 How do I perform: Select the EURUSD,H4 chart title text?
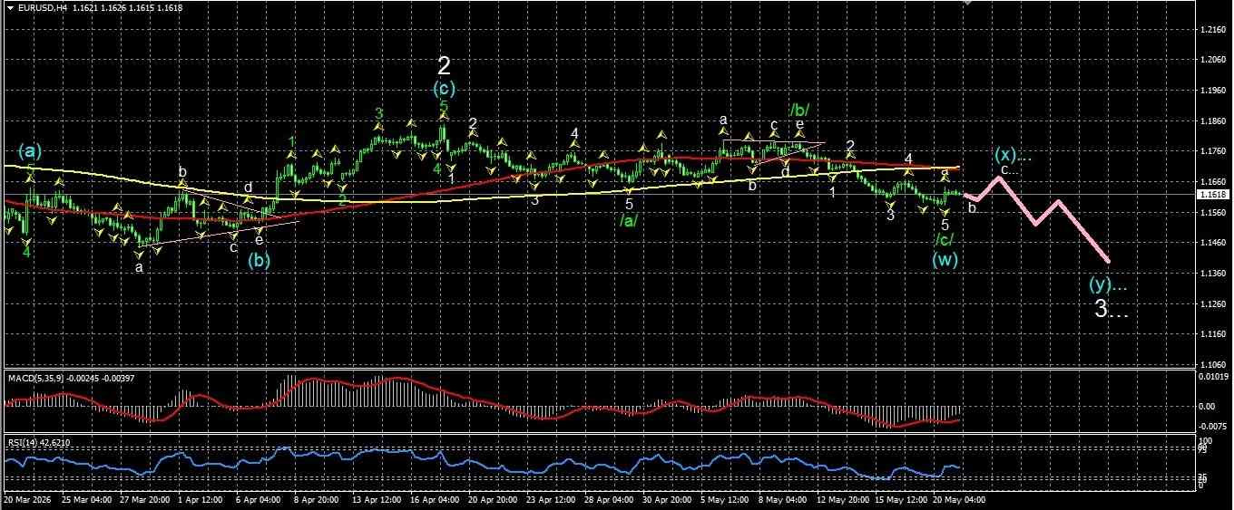pos(42,7)
